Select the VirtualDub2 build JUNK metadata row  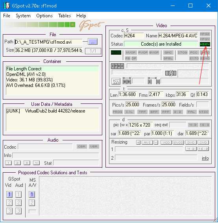point(52,111)
